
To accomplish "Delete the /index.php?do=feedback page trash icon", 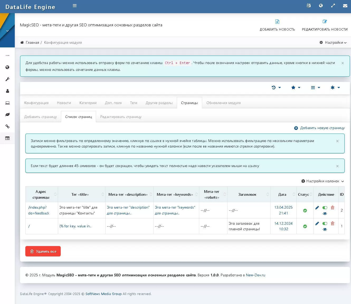I will tap(333, 208).
